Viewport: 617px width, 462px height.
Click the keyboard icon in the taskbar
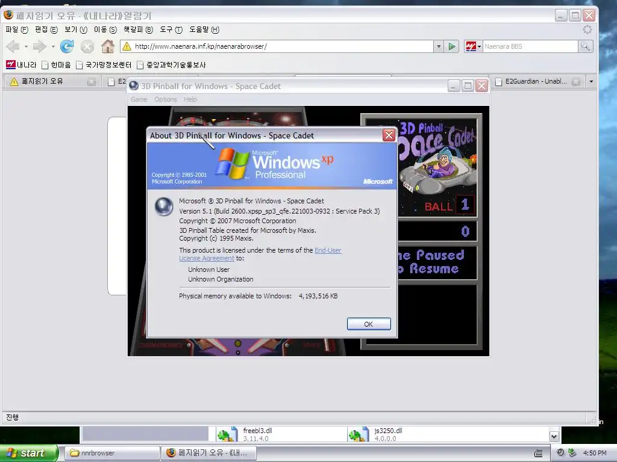point(538,454)
